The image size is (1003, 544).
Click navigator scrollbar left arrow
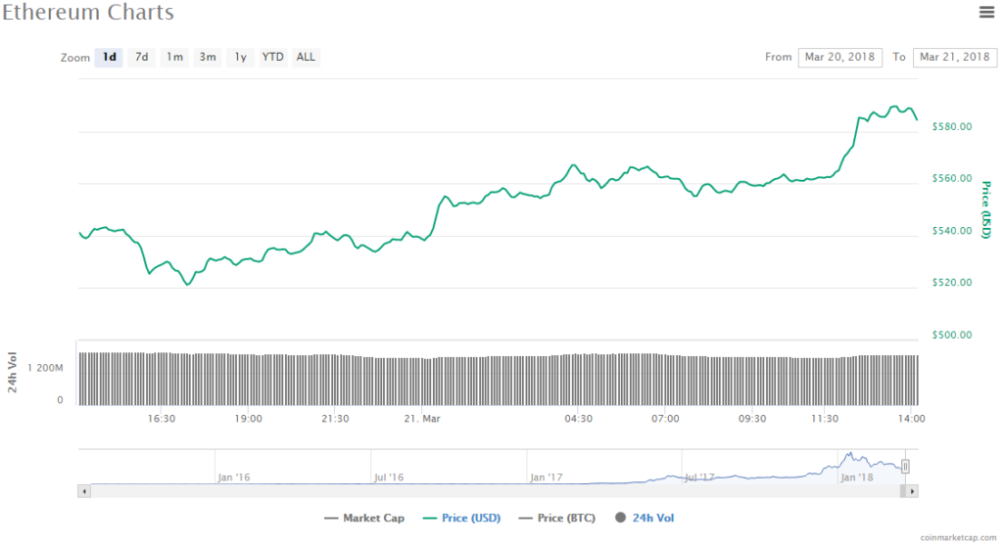point(84,490)
